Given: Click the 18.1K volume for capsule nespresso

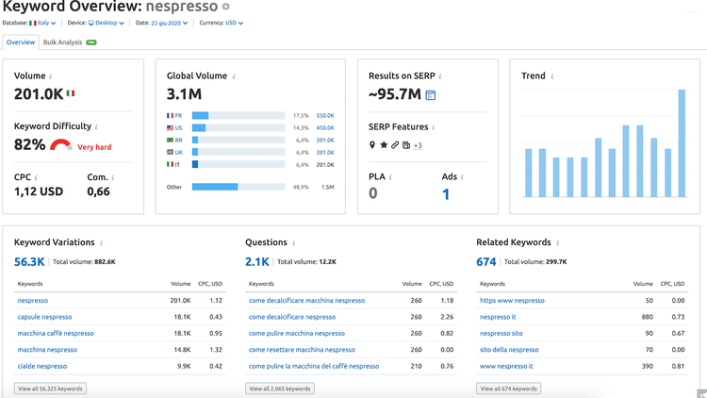Looking at the screenshot, I should click(x=182, y=317).
